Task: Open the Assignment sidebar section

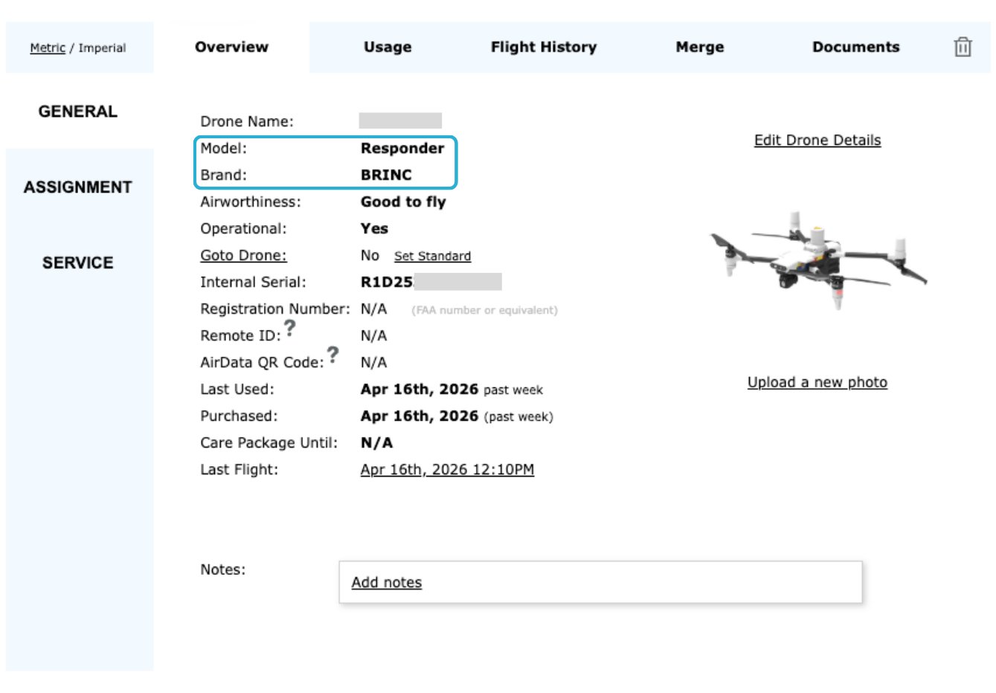Action: [x=77, y=187]
